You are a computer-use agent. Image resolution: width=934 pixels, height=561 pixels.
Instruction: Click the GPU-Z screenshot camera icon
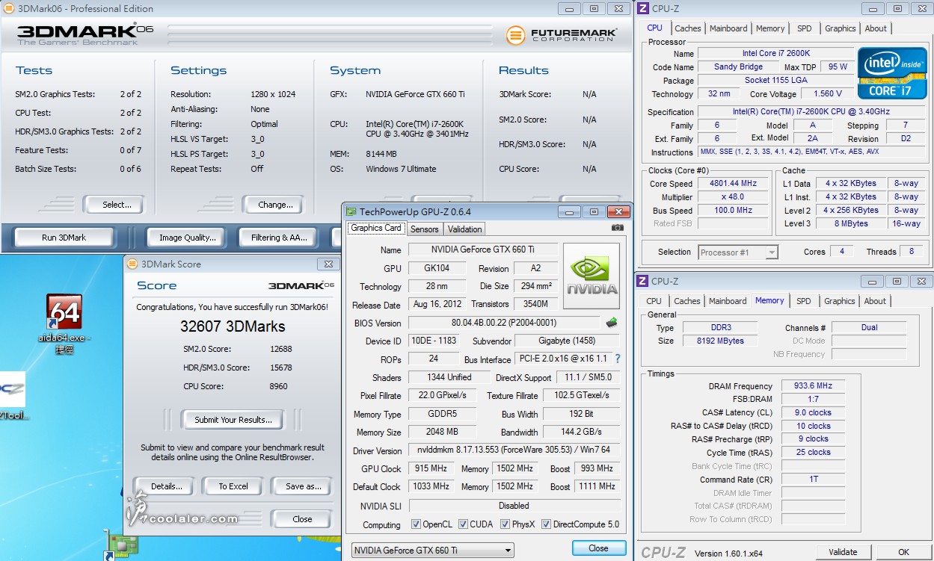point(617,228)
